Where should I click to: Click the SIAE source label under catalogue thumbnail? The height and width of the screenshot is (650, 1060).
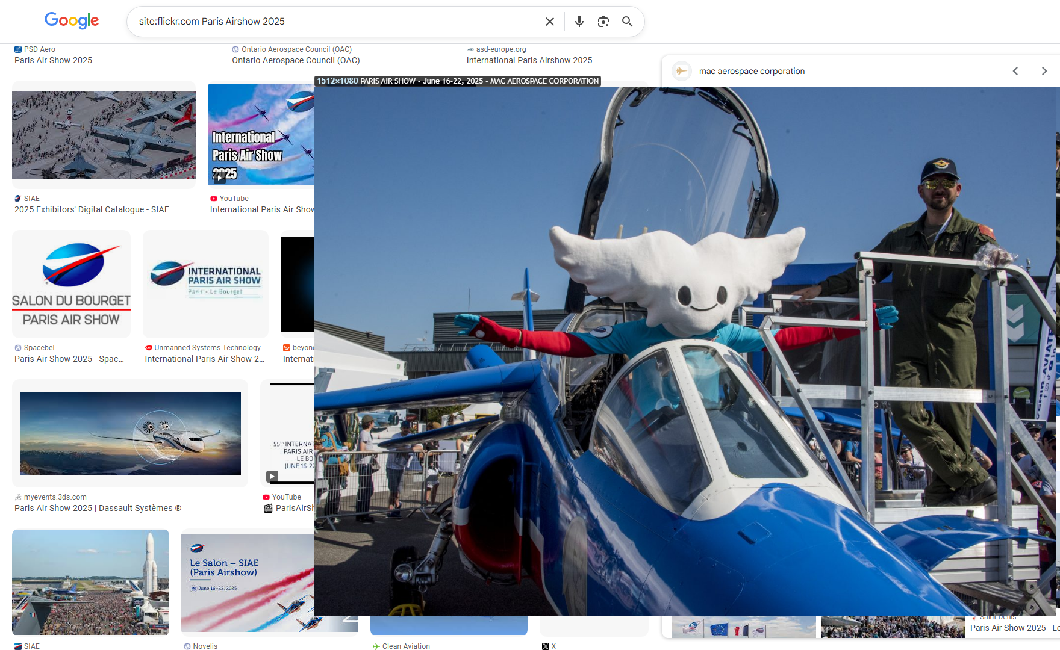32,199
